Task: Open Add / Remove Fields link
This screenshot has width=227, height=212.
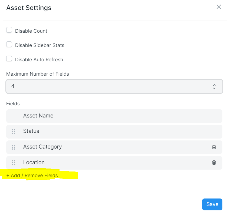Action: 32,176
